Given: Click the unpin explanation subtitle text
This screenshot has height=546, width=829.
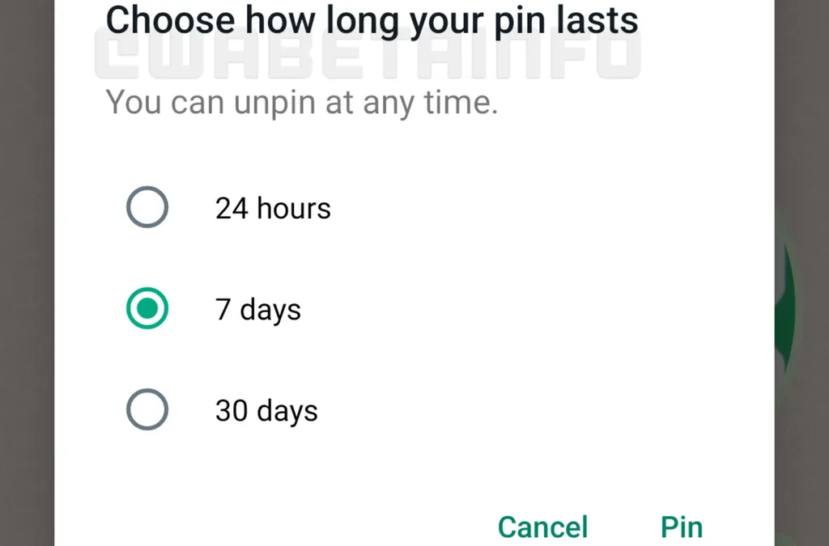Looking at the screenshot, I should click(301, 102).
